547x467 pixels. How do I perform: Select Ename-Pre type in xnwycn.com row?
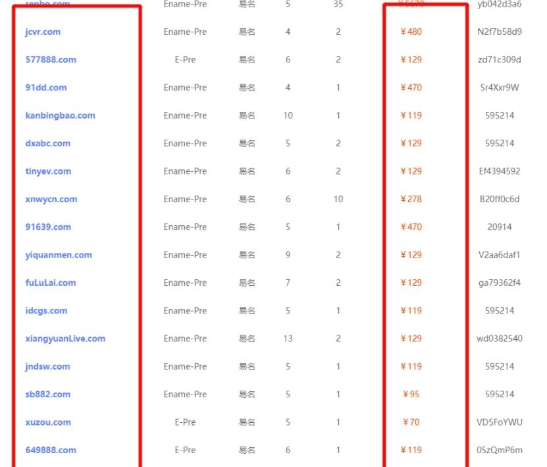click(x=185, y=200)
